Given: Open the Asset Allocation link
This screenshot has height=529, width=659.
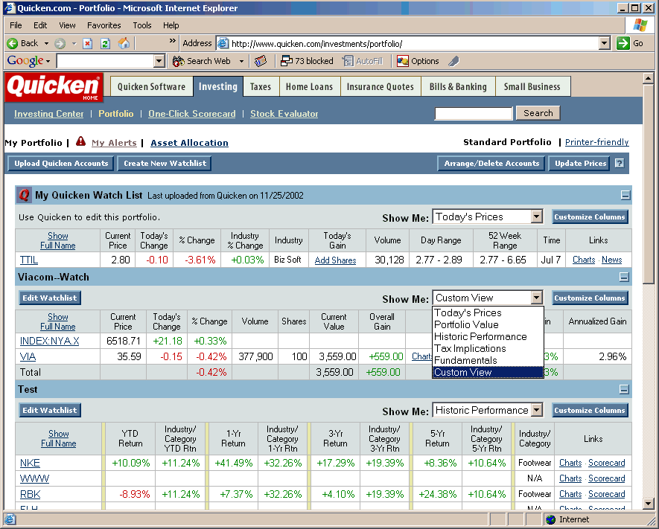Looking at the screenshot, I should (189, 143).
